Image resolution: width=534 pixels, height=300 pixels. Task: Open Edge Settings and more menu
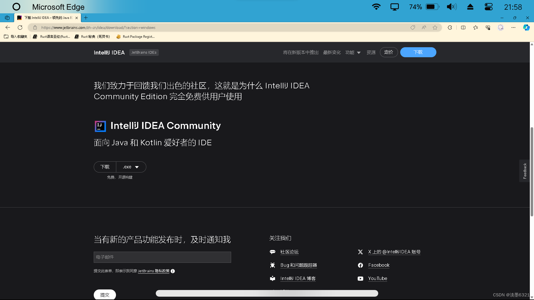[x=513, y=27]
